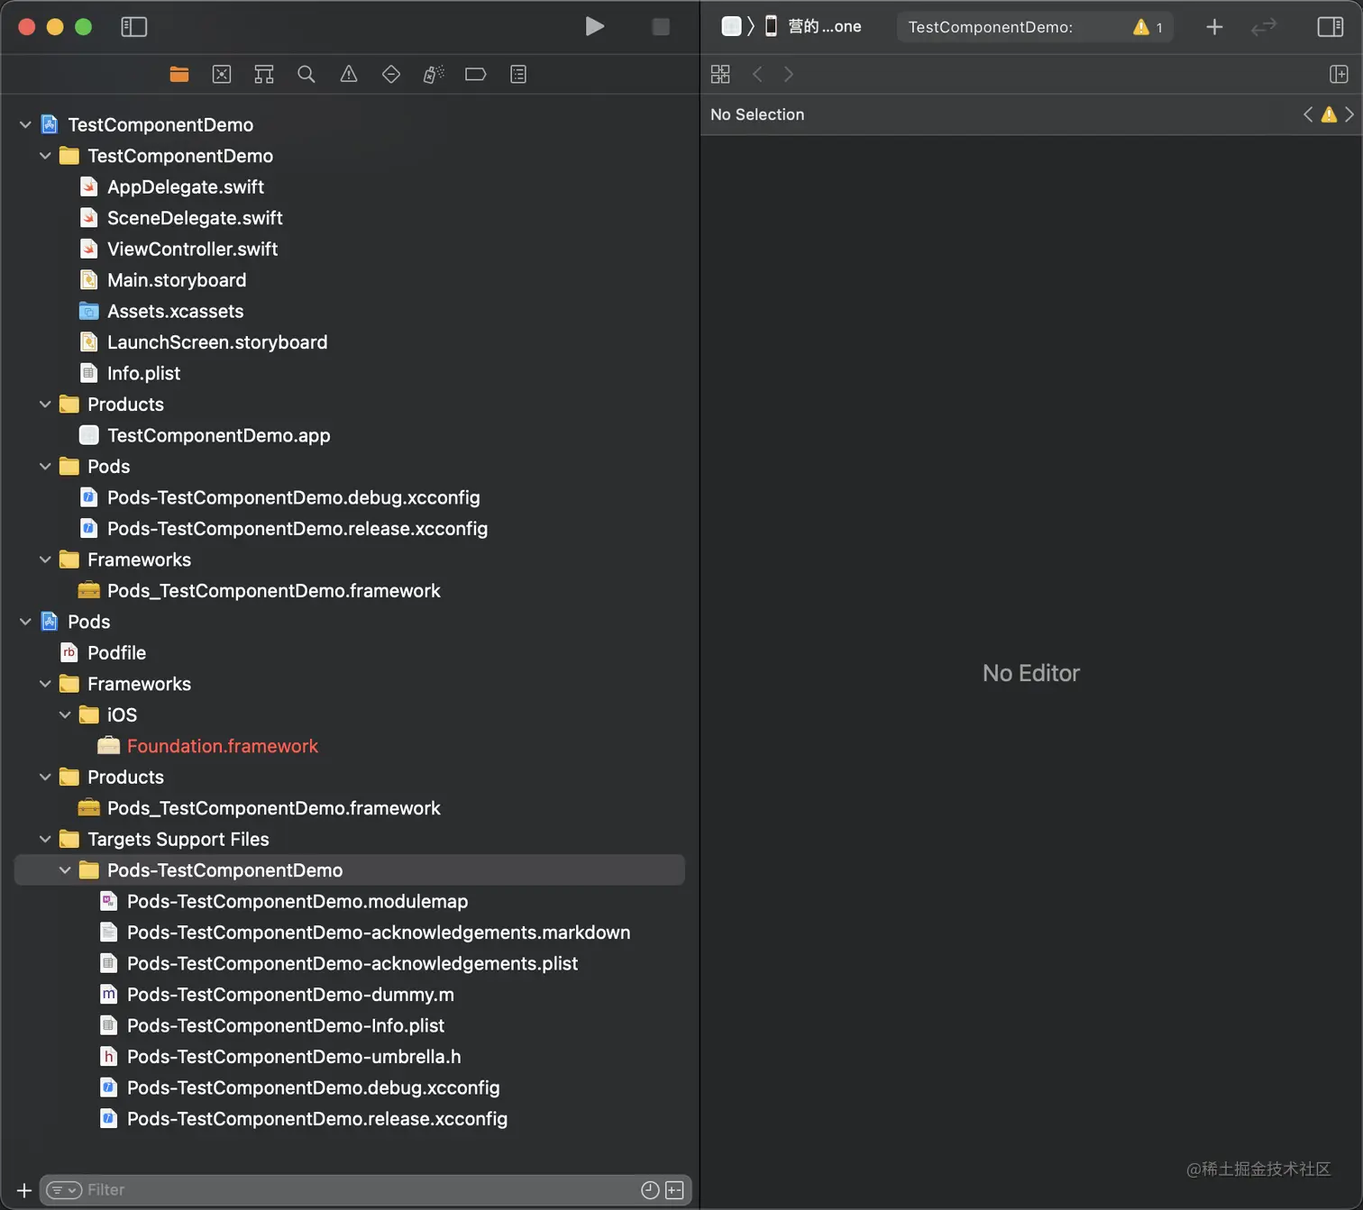Collapse the TestComponentDemo project root
The height and width of the screenshot is (1210, 1363).
[x=25, y=124]
